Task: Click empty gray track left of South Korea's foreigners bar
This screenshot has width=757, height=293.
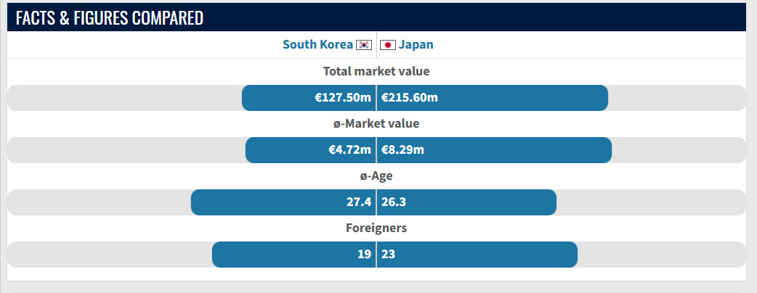Action: pyautogui.click(x=109, y=255)
